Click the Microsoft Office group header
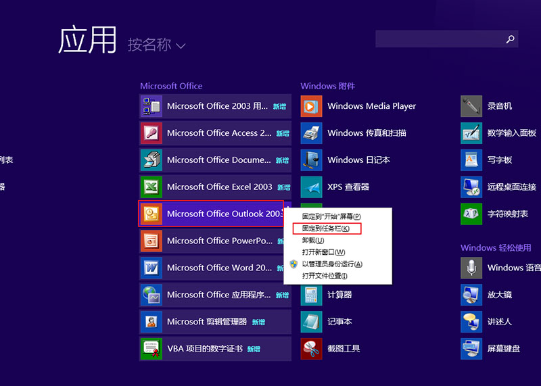Screen dimensions: 541x386 tap(171, 86)
